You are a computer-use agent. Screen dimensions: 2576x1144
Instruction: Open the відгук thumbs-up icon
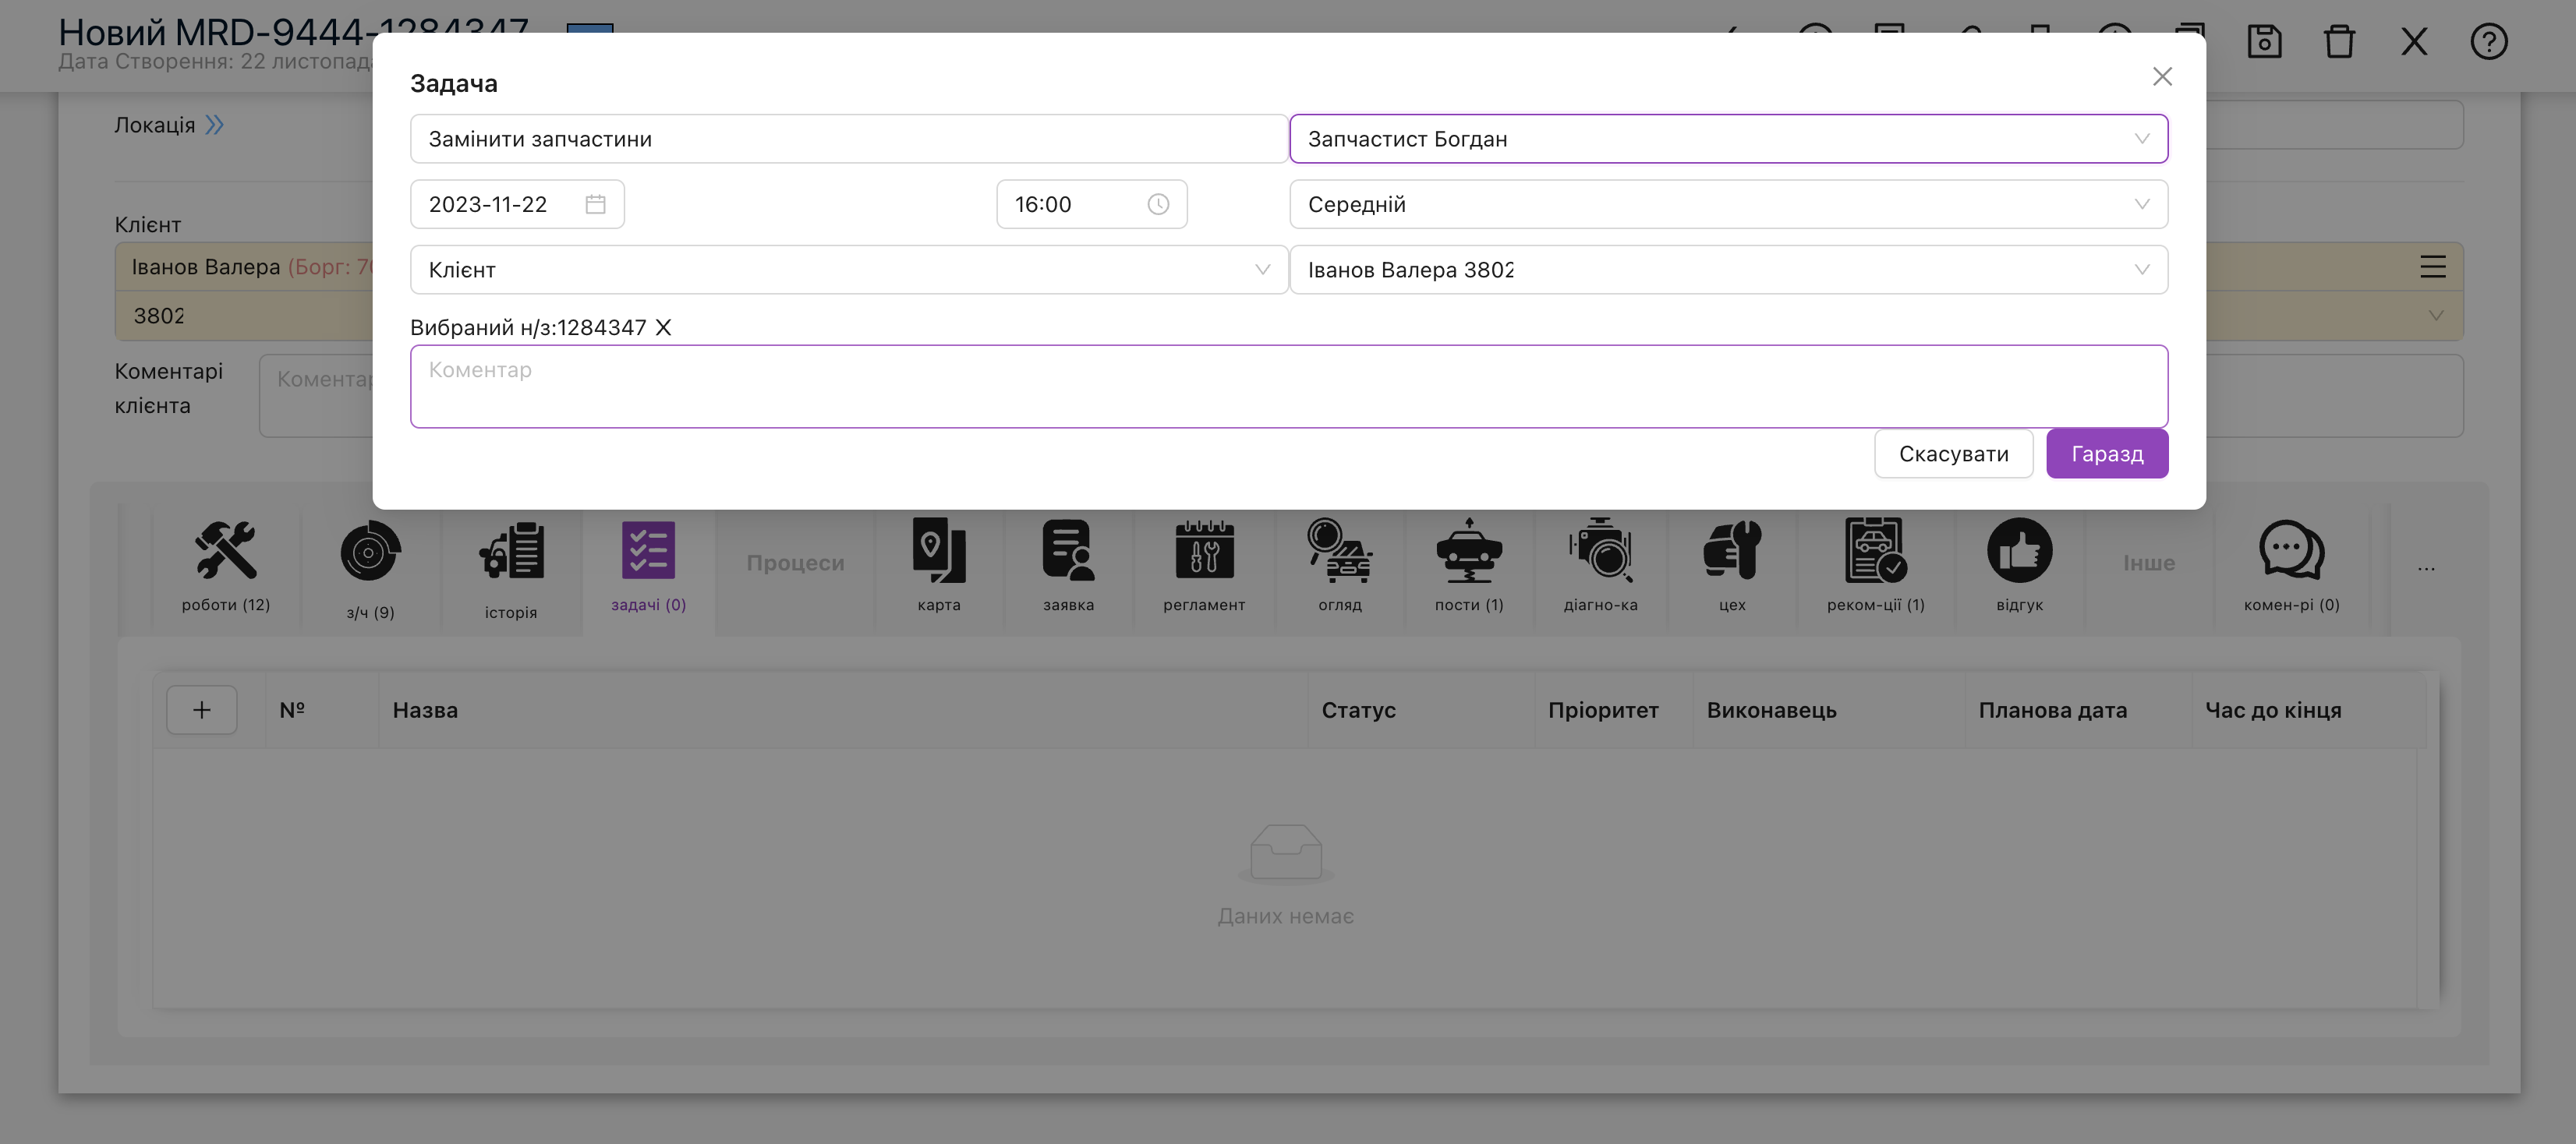tap(2019, 550)
